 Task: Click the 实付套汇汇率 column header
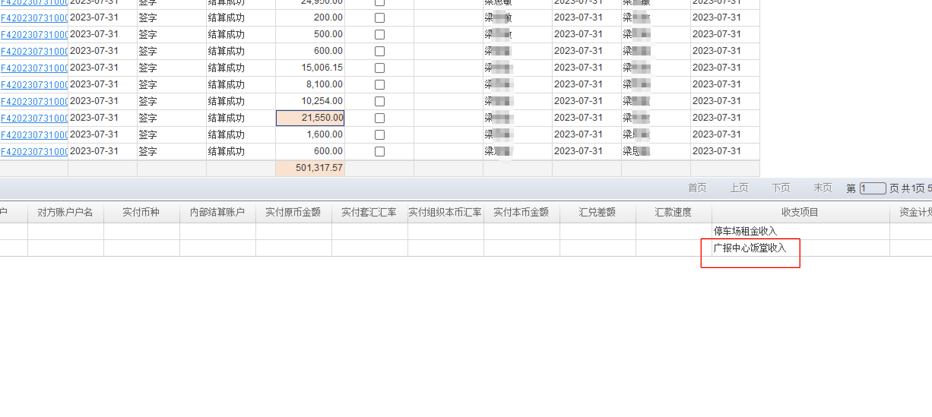[369, 212]
